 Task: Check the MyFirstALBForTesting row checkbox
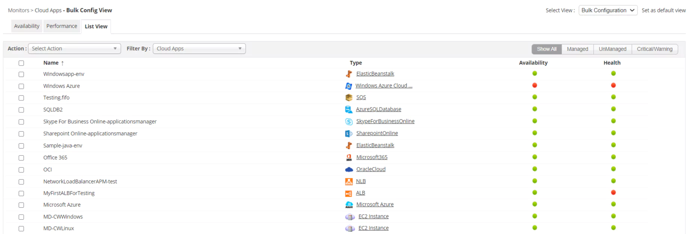pos(21,194)
